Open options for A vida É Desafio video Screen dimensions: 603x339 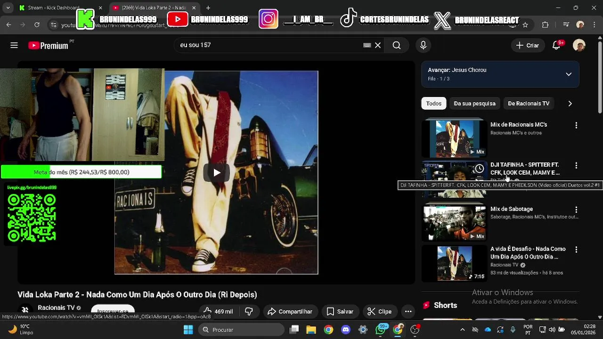point(576,250)
